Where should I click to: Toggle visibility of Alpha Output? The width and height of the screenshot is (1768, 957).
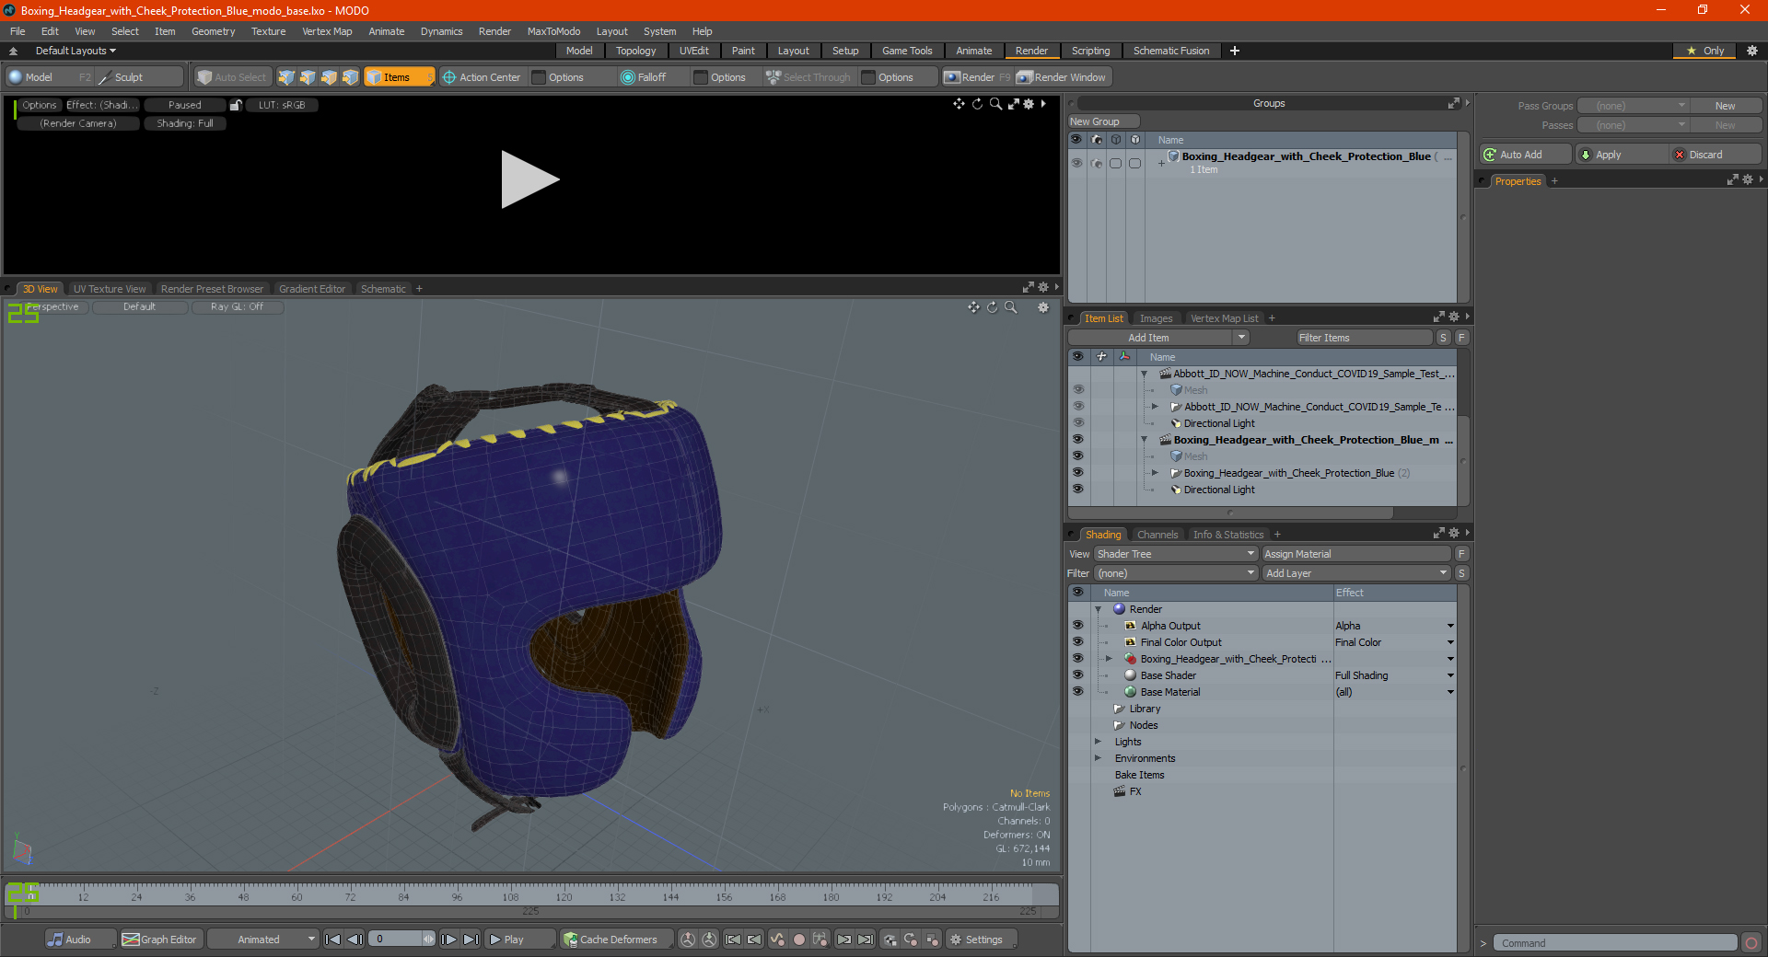coord(1077,626)
